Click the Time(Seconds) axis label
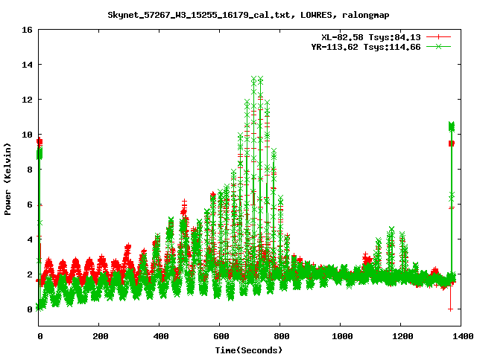477x357 pixels. tap(248, 350)
